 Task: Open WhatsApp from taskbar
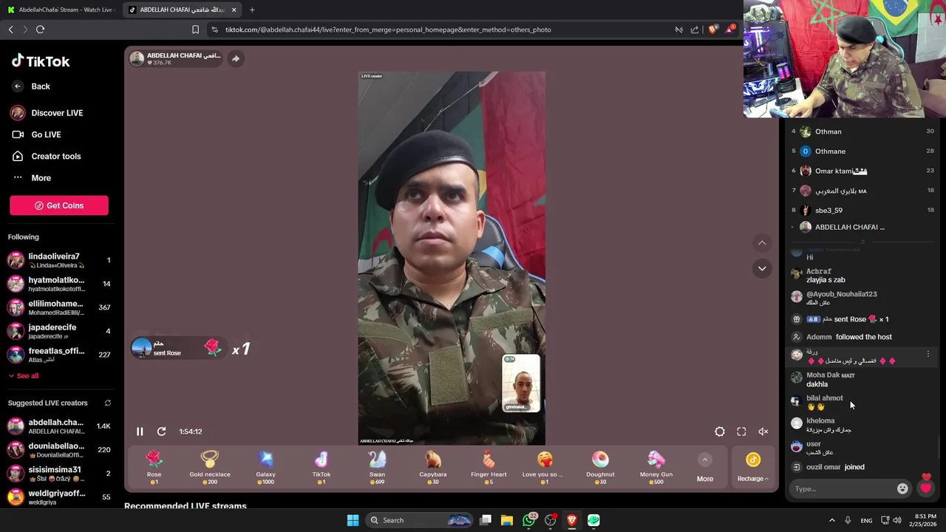[528, 520]
